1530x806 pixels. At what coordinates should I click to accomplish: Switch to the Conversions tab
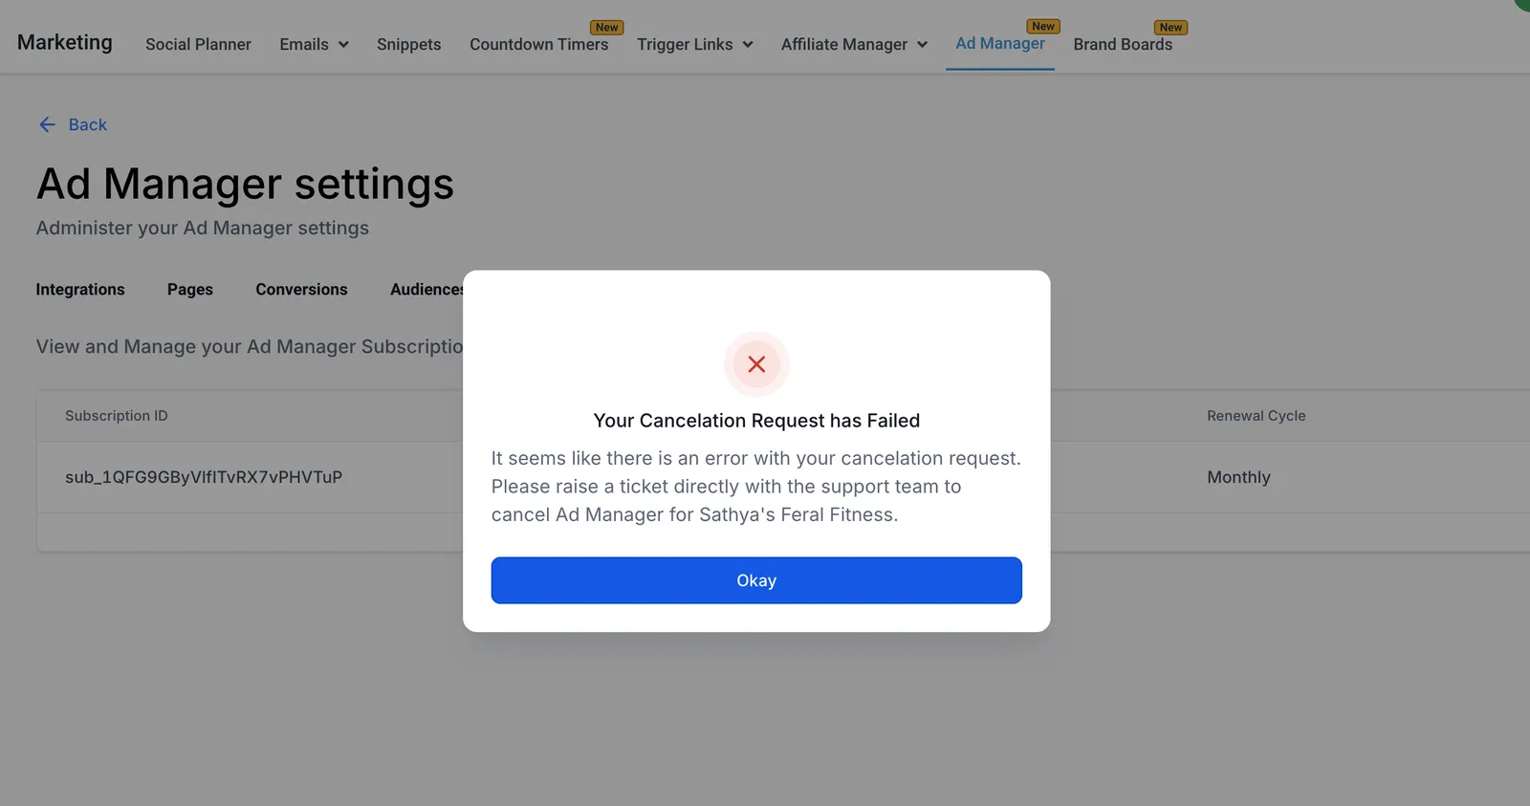point(301,289)
